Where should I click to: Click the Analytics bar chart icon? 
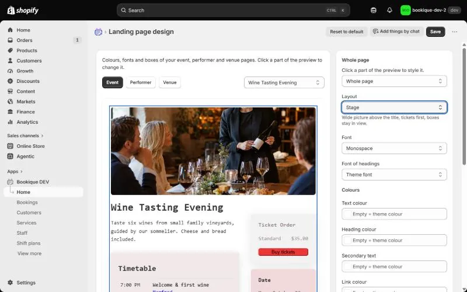point(10,122)
